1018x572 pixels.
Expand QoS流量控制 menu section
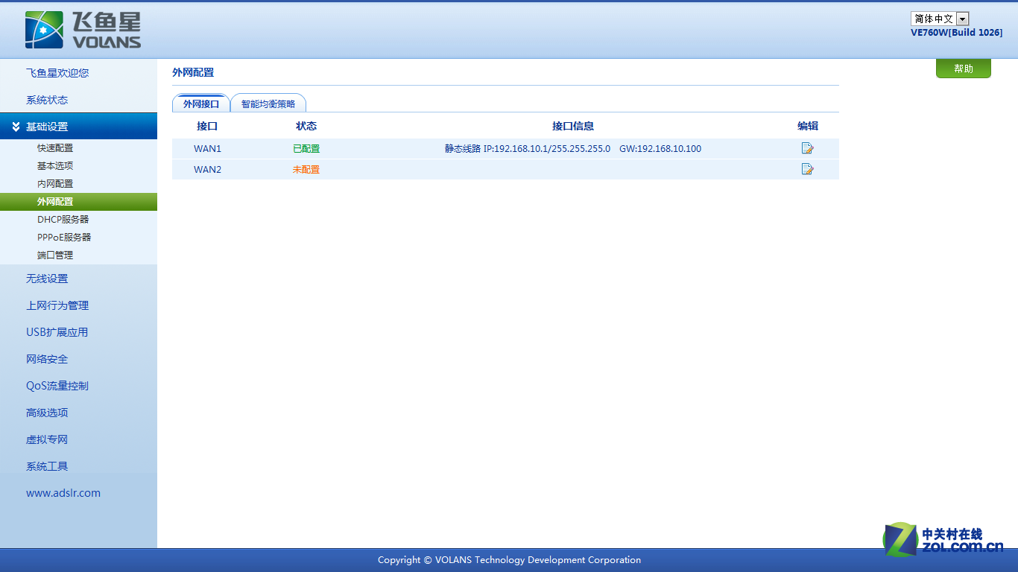[57, 386]
